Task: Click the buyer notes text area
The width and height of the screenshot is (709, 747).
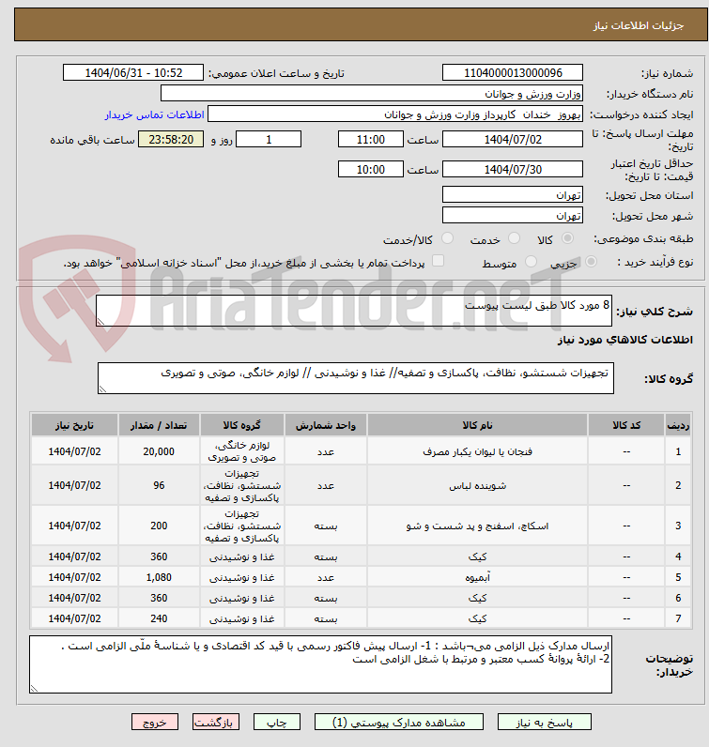Action: [x=320, y=664]
